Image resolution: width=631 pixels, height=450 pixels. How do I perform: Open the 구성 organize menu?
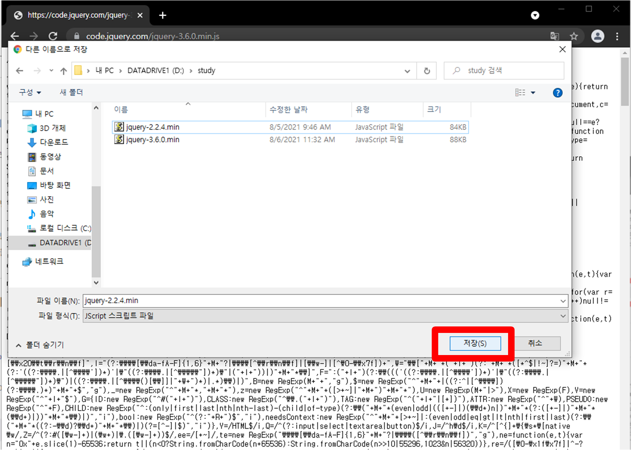(x=30, y=92)
